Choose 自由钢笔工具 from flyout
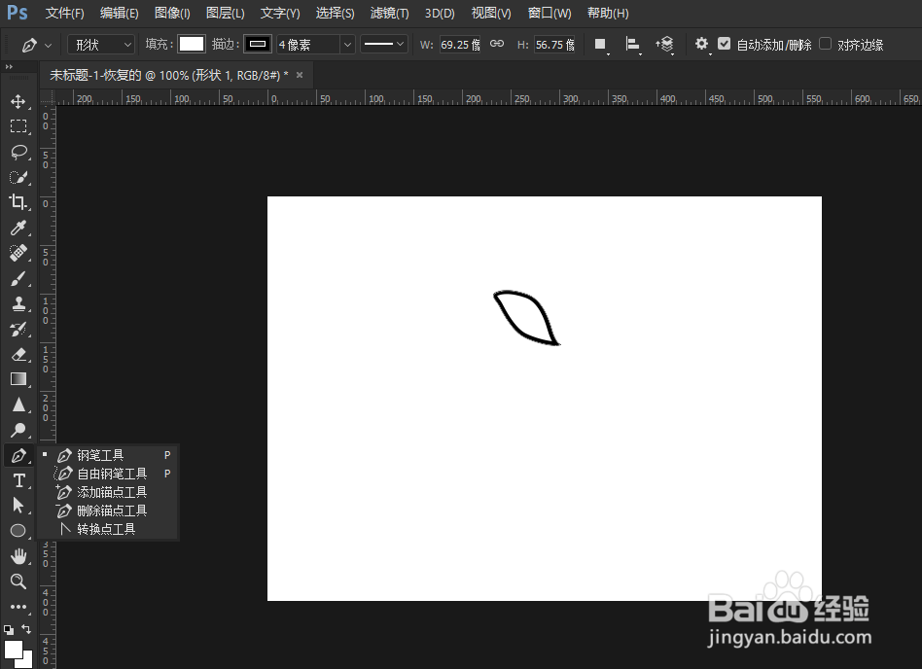Viewport: 922px width, 669px height. pyautogui.click(x=108, y=474)
